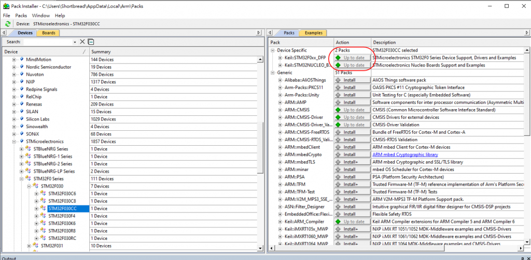Screen dimensions: 531x260
Task: Click the STM32F030R8 device icon
Action: click(44, 231)
